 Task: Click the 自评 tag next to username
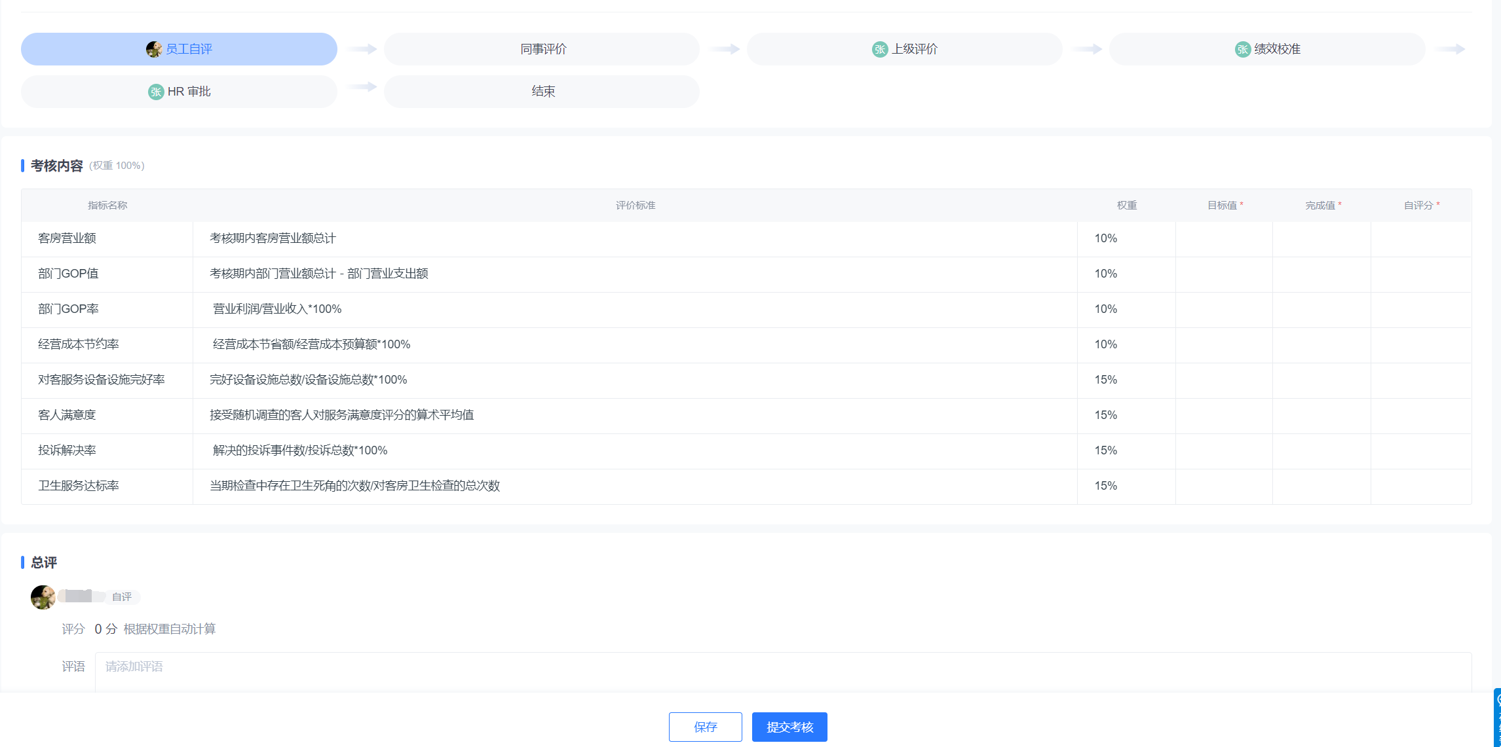tap(122, 597)
